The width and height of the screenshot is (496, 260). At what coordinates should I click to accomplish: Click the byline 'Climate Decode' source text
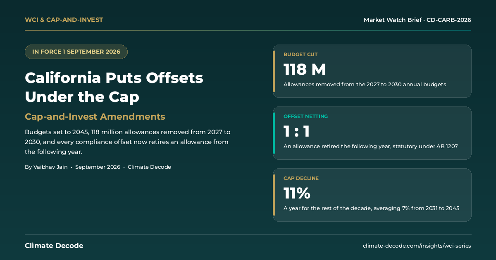point(149,167)
